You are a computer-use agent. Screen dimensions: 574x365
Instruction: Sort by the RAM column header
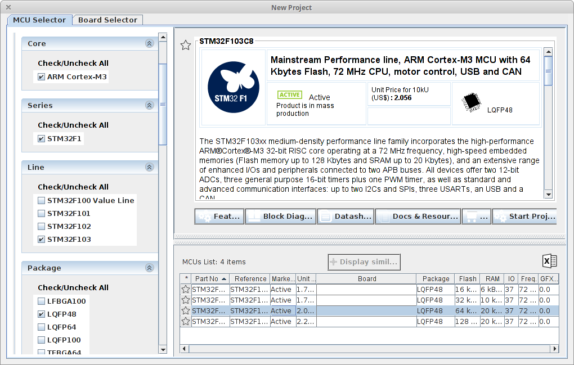tap(492, 279)
